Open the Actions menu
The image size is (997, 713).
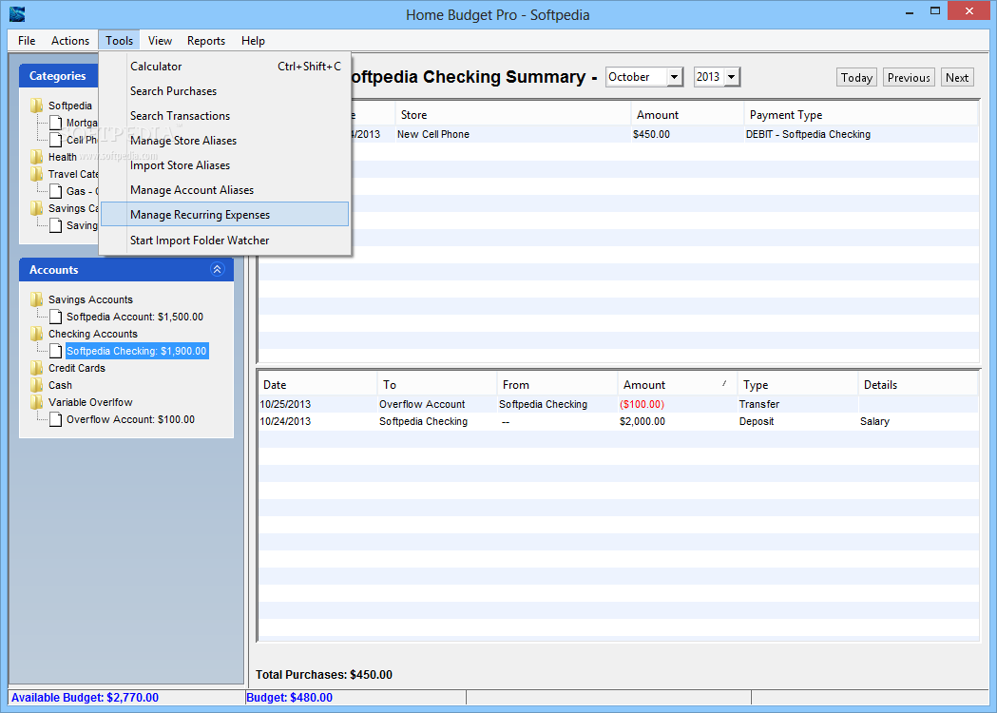click(70, 41)
